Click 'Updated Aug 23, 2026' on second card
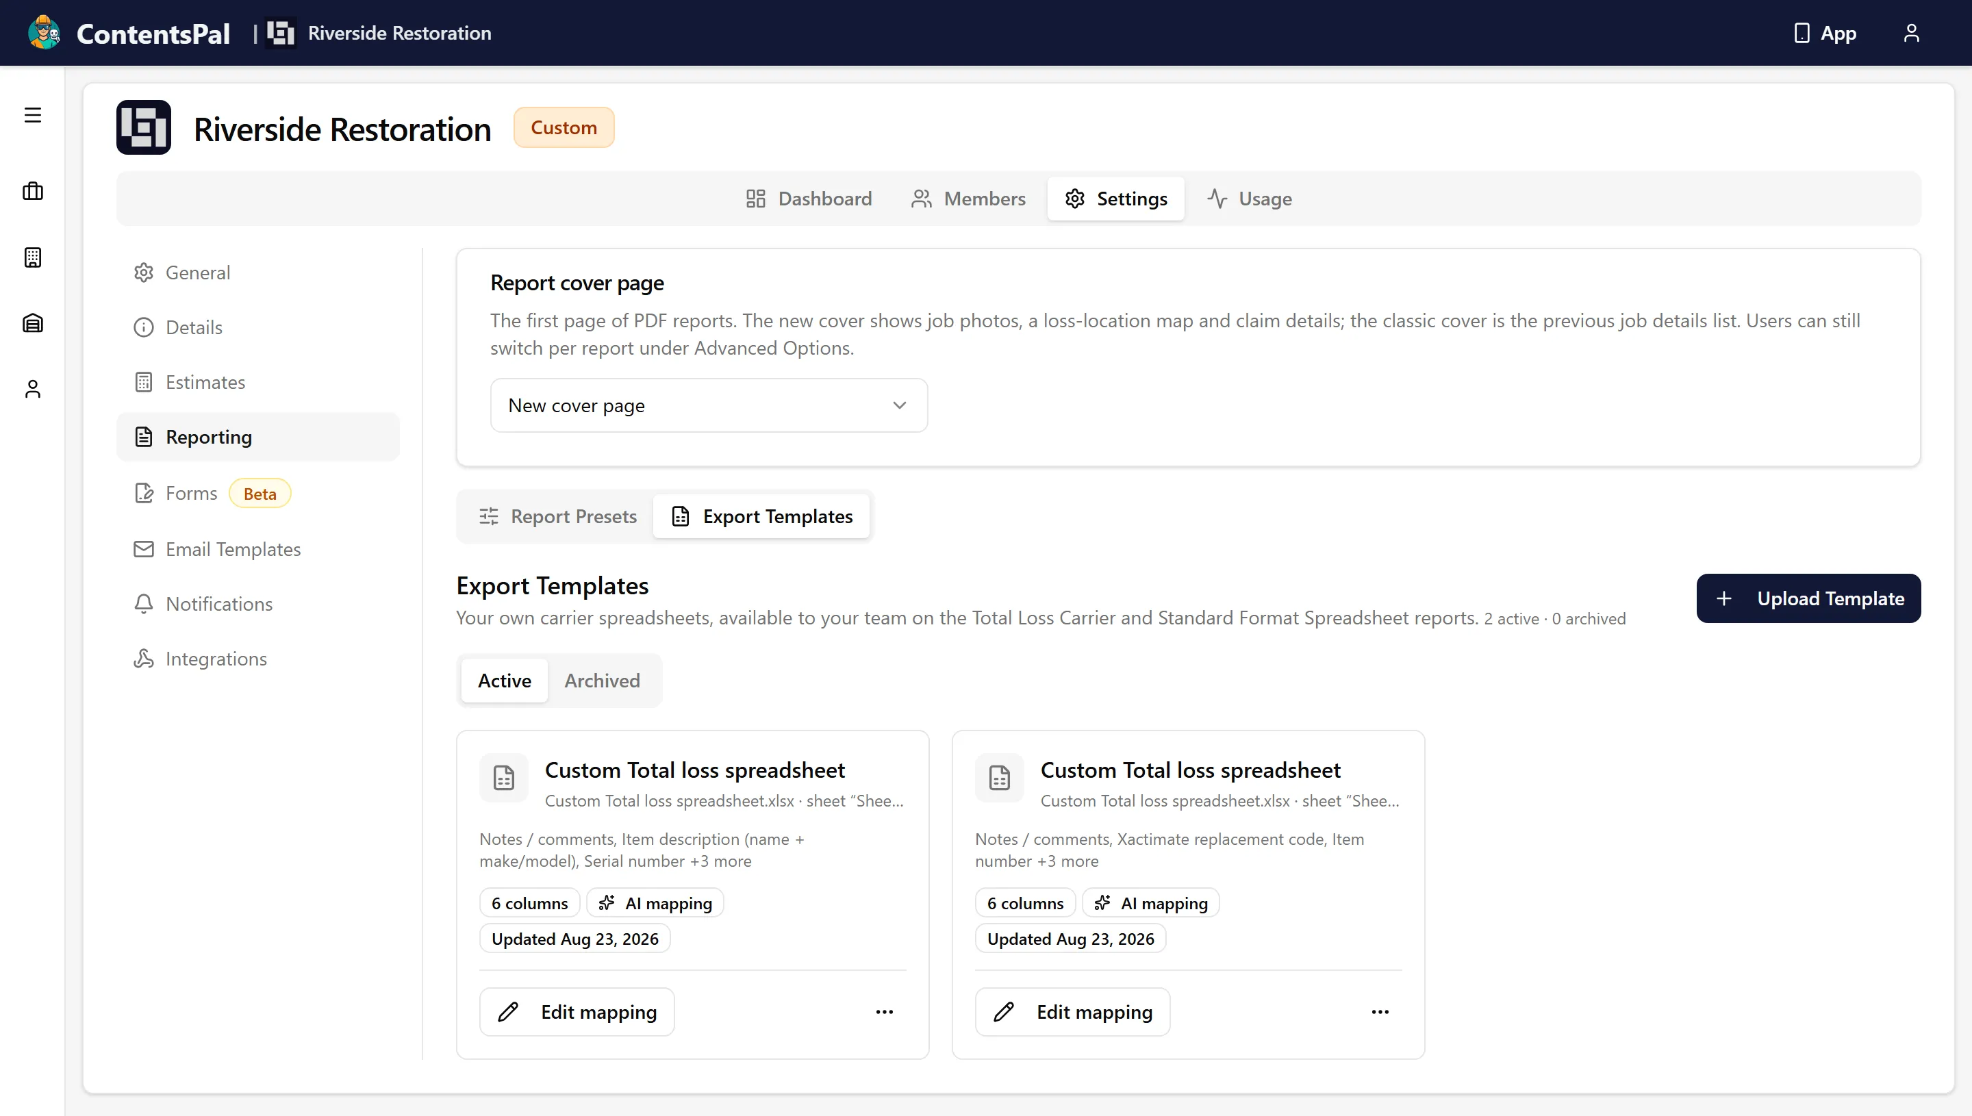Image resolution: width=1972 pixels, height=1116 pixels. [1071, 939]
